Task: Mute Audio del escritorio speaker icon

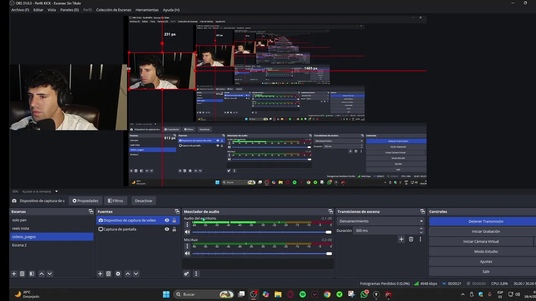Action: [x=187, y=232]
